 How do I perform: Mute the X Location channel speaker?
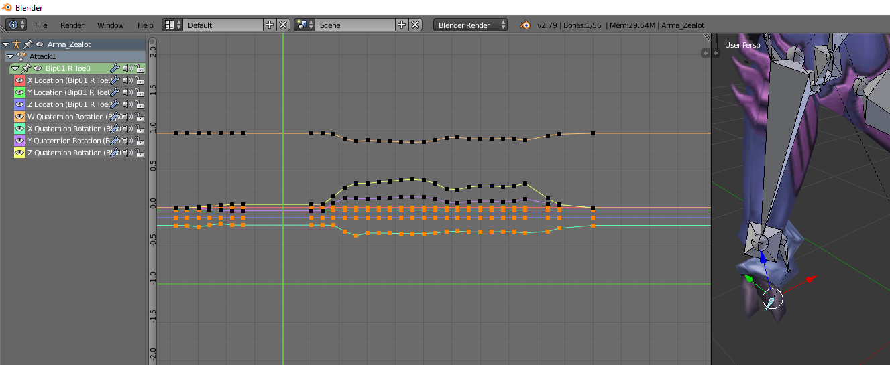pos(127,80)
